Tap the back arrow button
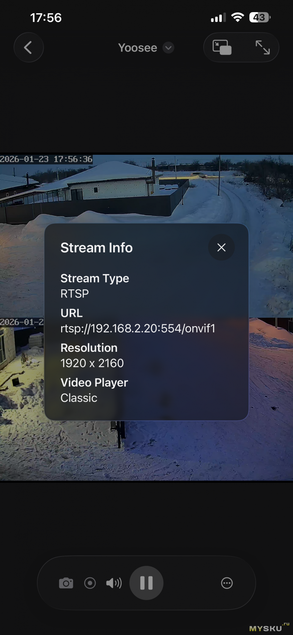Image resolution: width=293 pixels, height=635 pixels. tap(28, 48)
